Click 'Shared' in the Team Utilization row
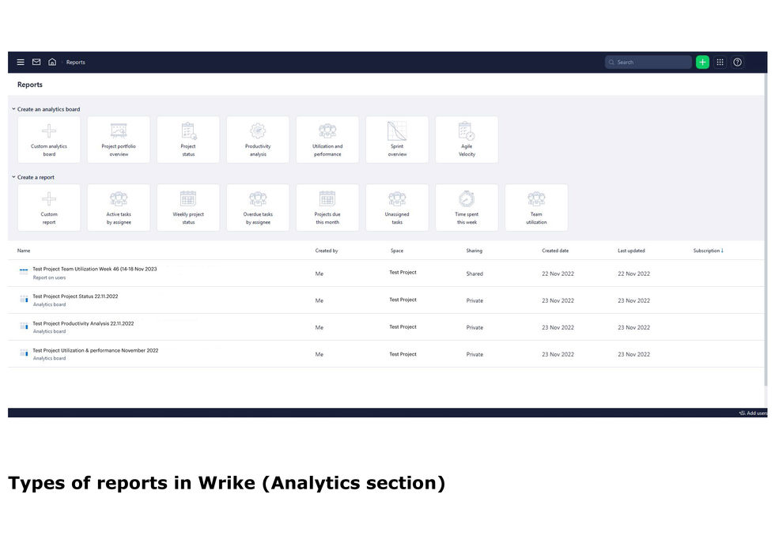Screen dimensions: 775x547 (474, 273)
